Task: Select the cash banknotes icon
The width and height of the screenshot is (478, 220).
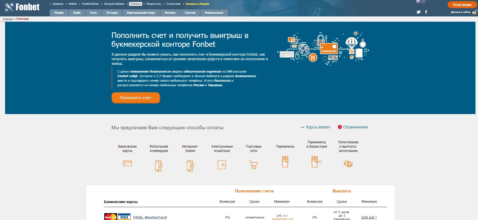Action: [348, 164]
